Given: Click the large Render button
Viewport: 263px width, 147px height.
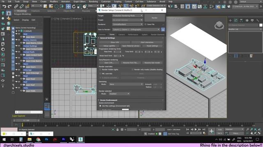Looking at the screenshot, I should pos(155,18).
